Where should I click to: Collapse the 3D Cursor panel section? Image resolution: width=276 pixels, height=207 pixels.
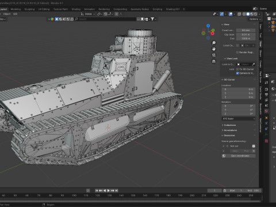coord(228,79)
